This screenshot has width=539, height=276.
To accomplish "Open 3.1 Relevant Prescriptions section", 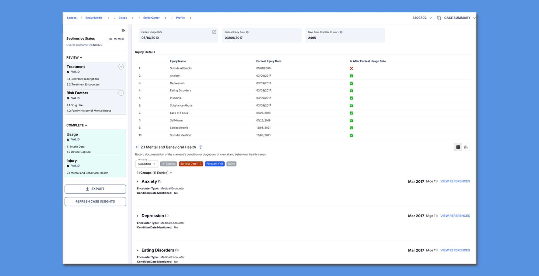I will pyautogui.click(x=83, y=79).
